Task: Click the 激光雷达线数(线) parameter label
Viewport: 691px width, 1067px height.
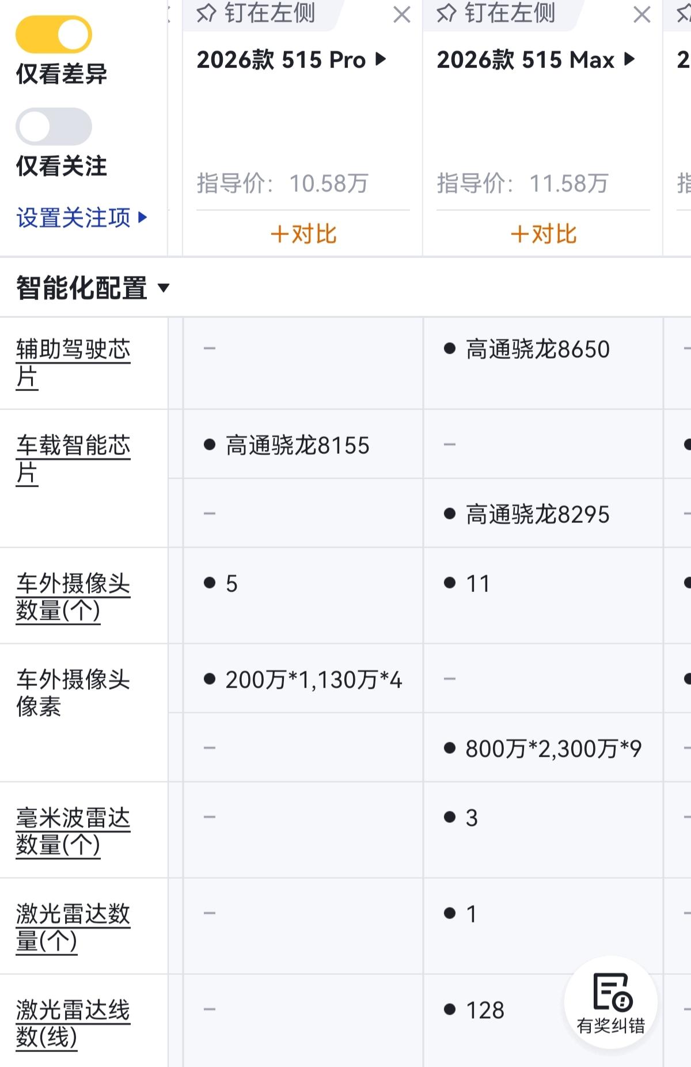Action: click(x=73, y=1023)
